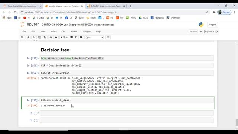Image resolution: width=238 pixels, height=134 pixels.
Task: Copy selected cells icon
Action: click(39, 37)
